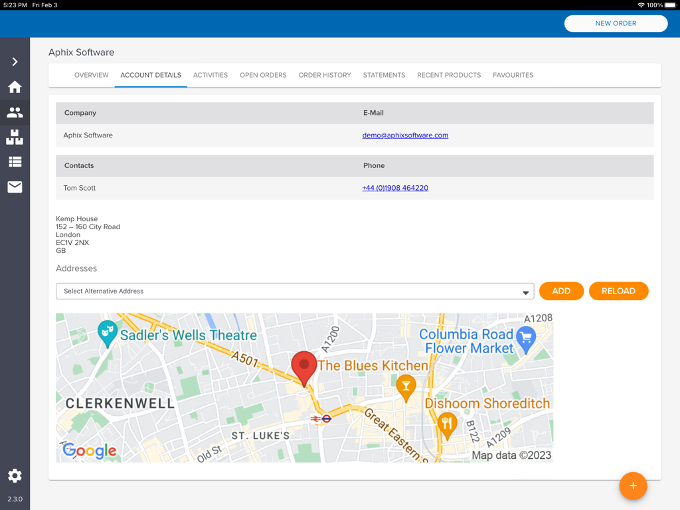Click the red map marker for the address
The image size is (680, 510).
point(303,365)
